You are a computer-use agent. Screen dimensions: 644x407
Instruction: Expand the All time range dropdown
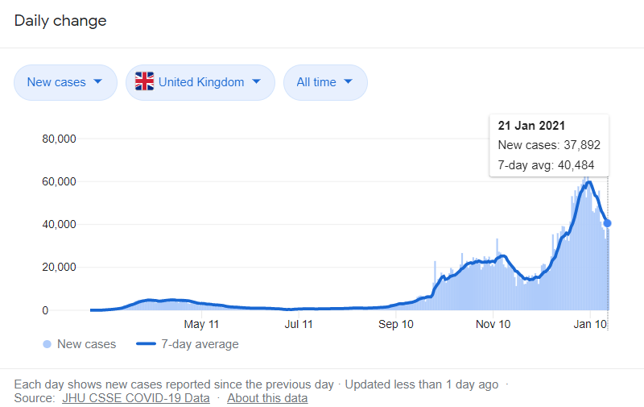pyautogui.click(x=324, y=82)
